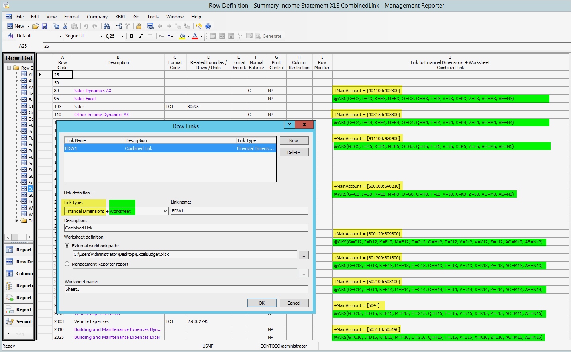
Task: Click OK in Row Links dialog
Action: click(x=261, y=303)
